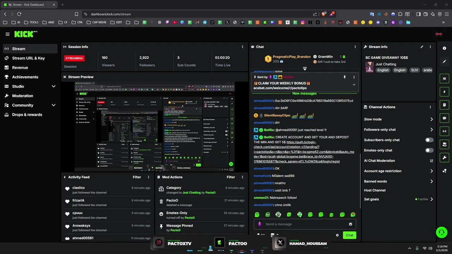Open the info icon in right sidebar
452x254 pixels.
click(x=444, y=48)
